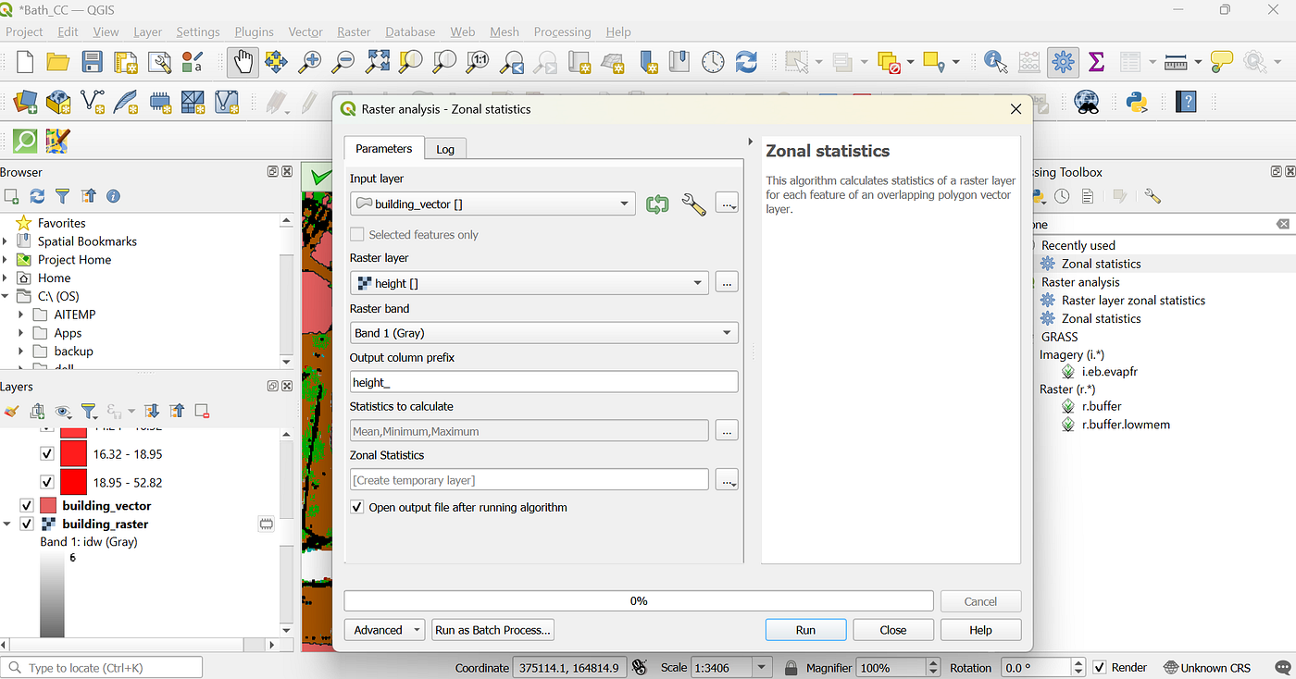Open advanced options wrench for input layer

693,204
